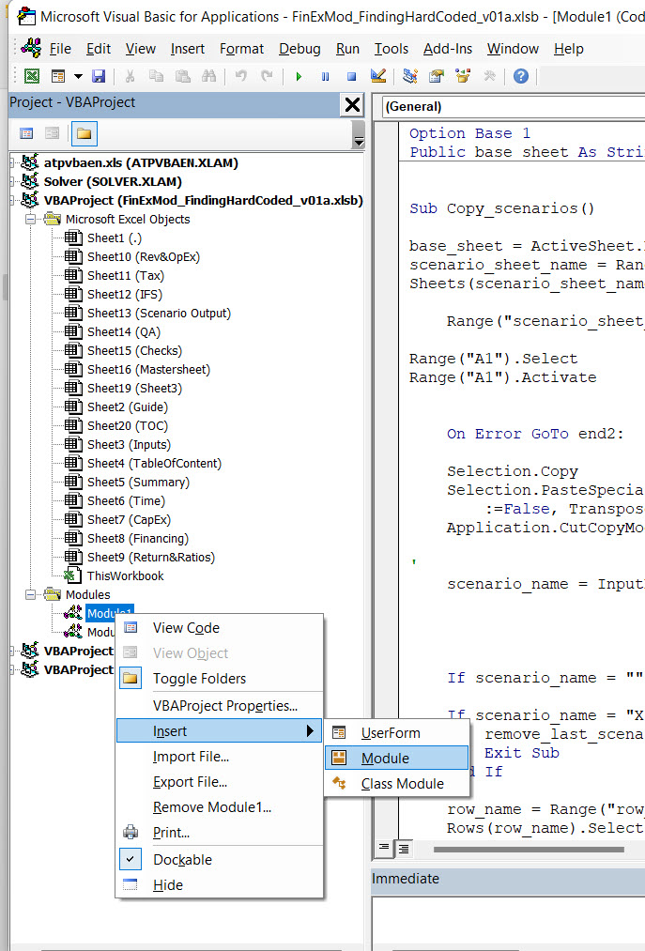This screenshot has height=951, width=645.
Task: Click Insert submenu entry in context menu
Action: tap(219, 731)
